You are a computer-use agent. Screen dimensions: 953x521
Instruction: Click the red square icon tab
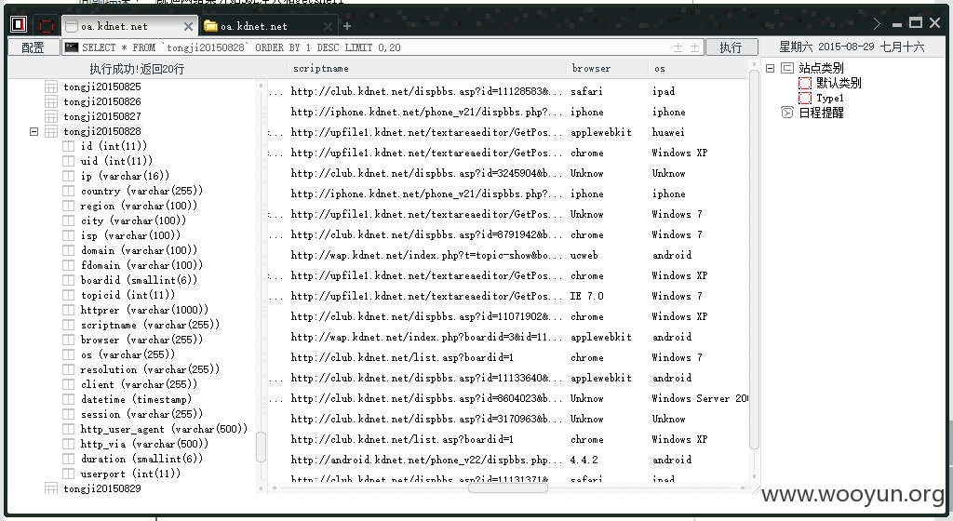click(47, 25)
